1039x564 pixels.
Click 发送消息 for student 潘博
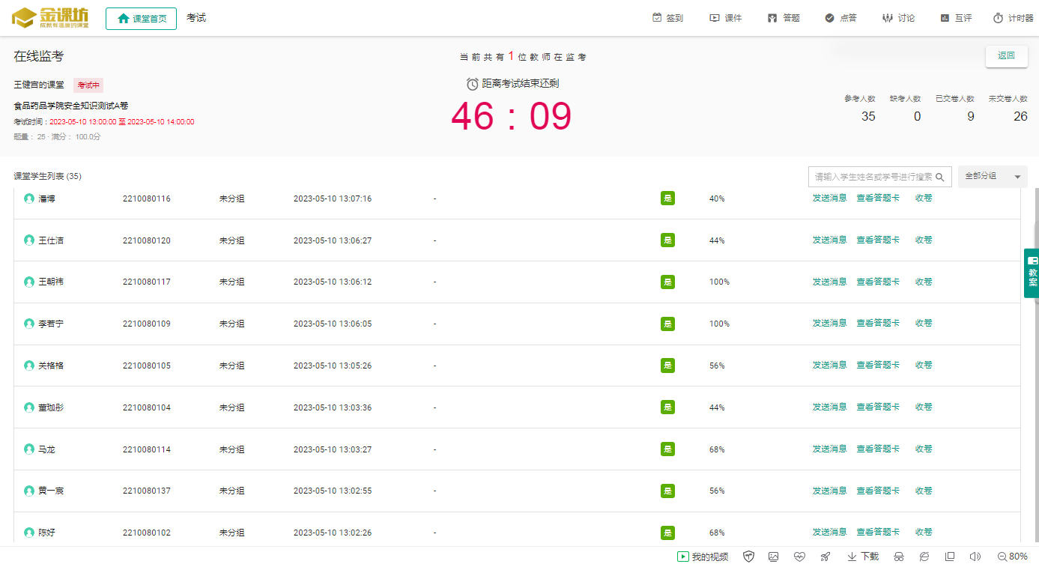coord(829,198)
